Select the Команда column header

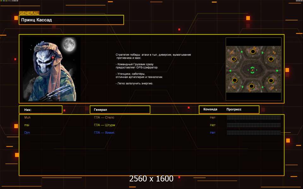210,109
